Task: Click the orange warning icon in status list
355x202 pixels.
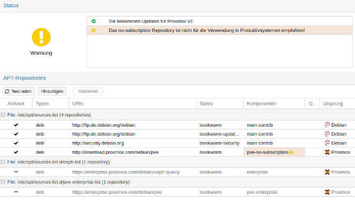Action: click(x=94, y=30)
